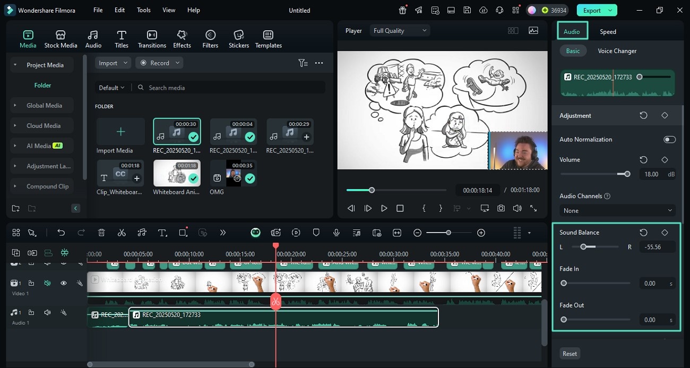The height and width of the screenshot is (368, 690).
Task: Switch to the Voice Changer tab
Action: 617,51
